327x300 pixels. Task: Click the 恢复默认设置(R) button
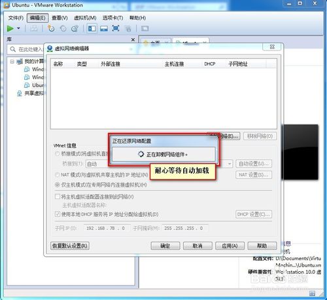point(70,246)
